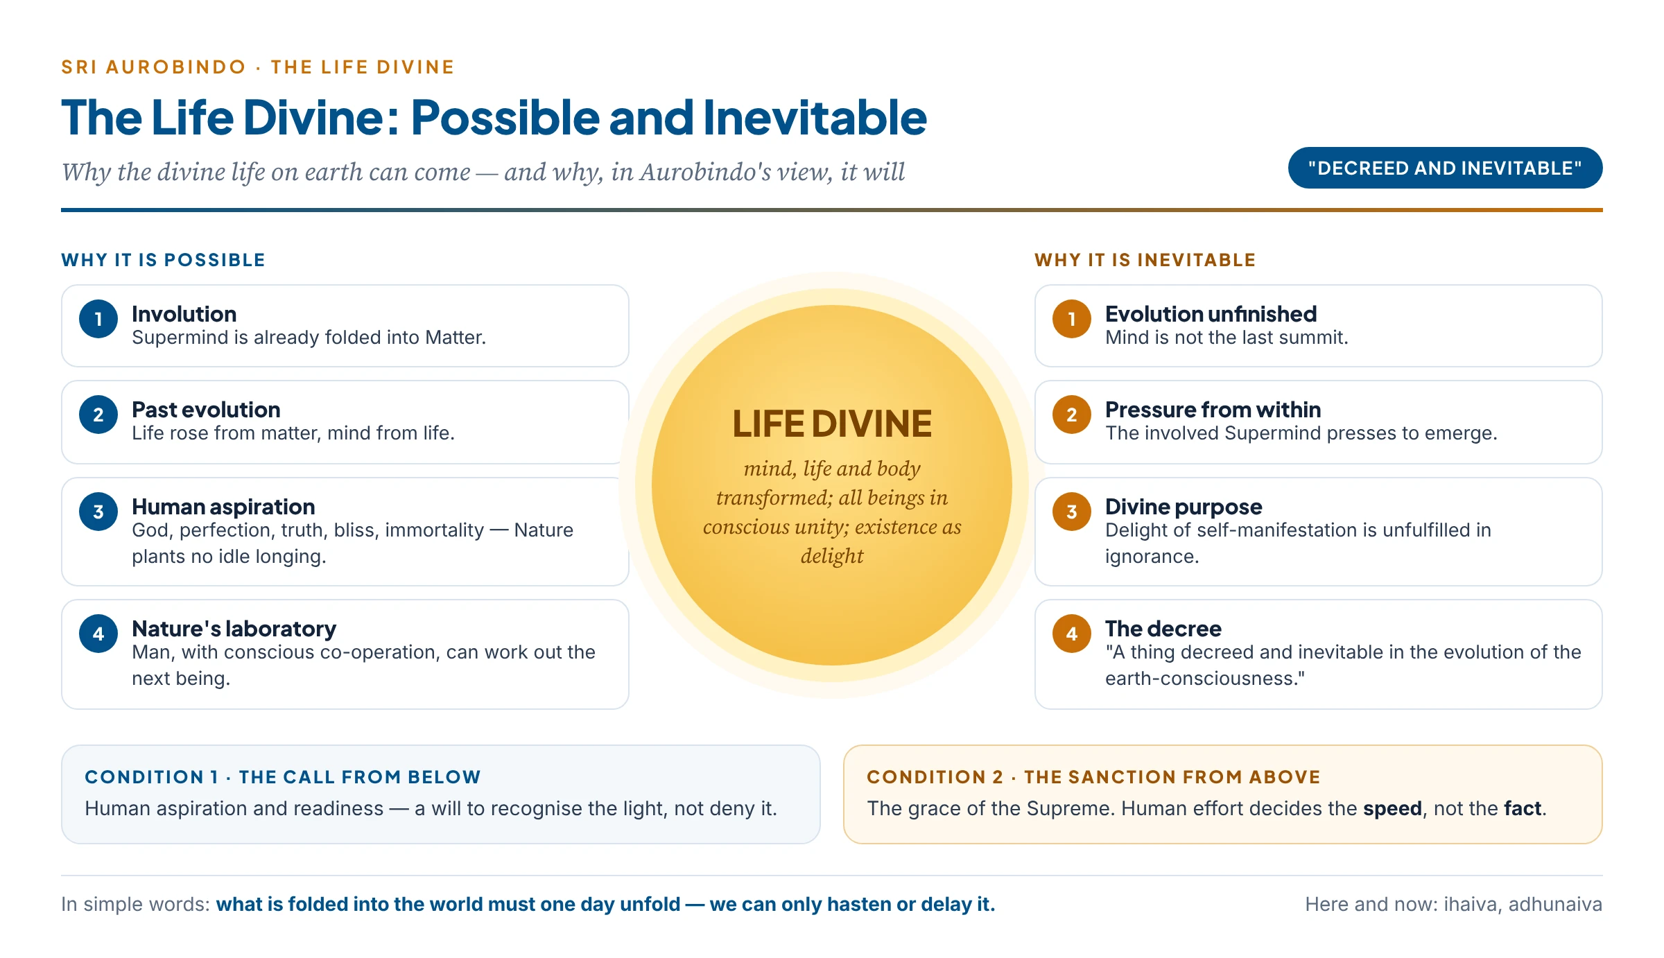Click "Life rose from matter, mind from life."

coord(293,433)
